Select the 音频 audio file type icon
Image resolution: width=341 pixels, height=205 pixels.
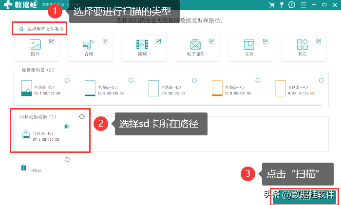(x=89, y=45)
